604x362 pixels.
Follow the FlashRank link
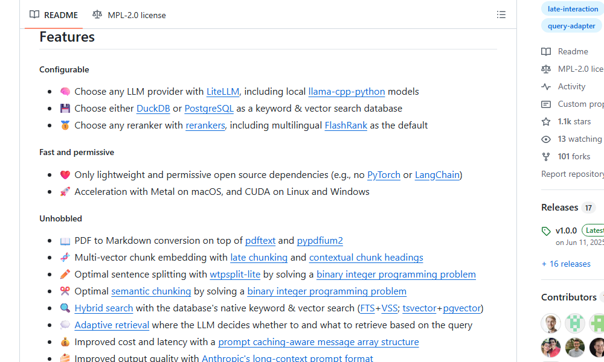[346, 125]
